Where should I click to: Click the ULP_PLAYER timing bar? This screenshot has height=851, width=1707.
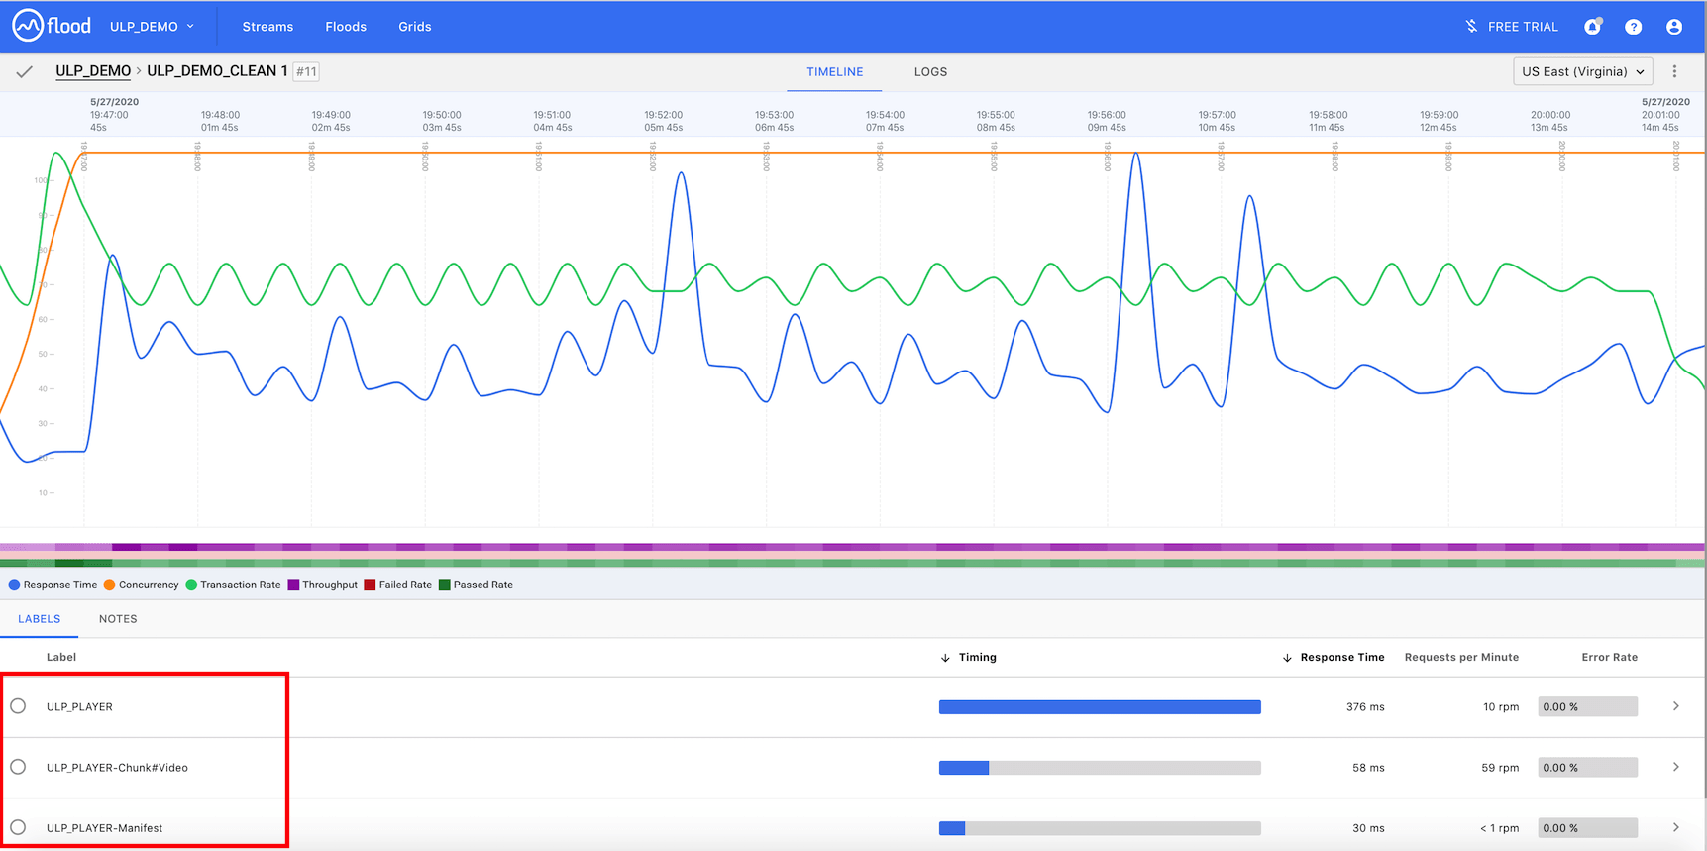(1100, 707)
